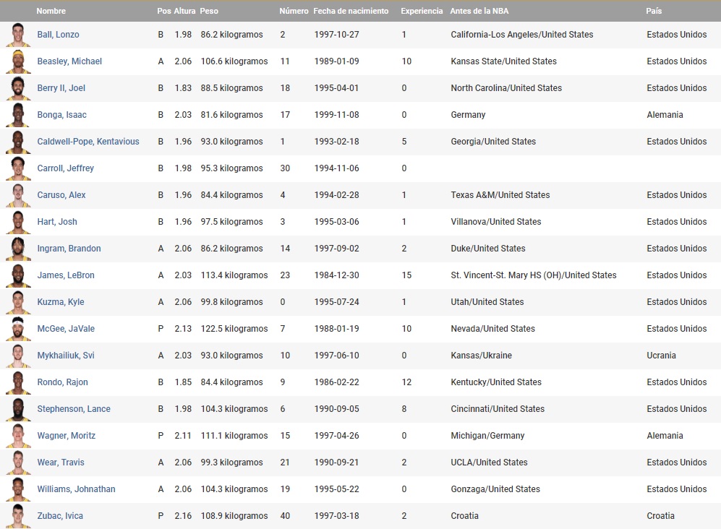Sort by the Nombre column header

(x=51, y=11)
